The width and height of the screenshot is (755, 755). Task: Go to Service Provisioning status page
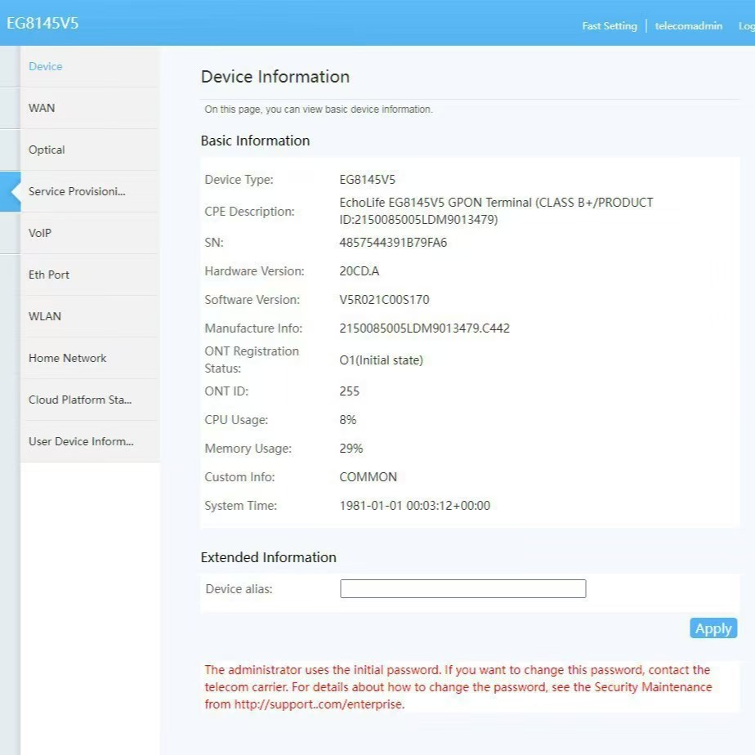click(77, 191)
